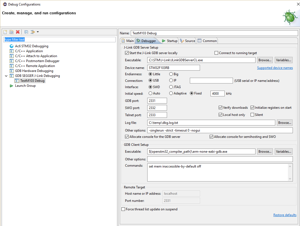Screen dimensions: 300x226
Task: Click the Telnet port field 2333
Action: click(x=157, y=115)
